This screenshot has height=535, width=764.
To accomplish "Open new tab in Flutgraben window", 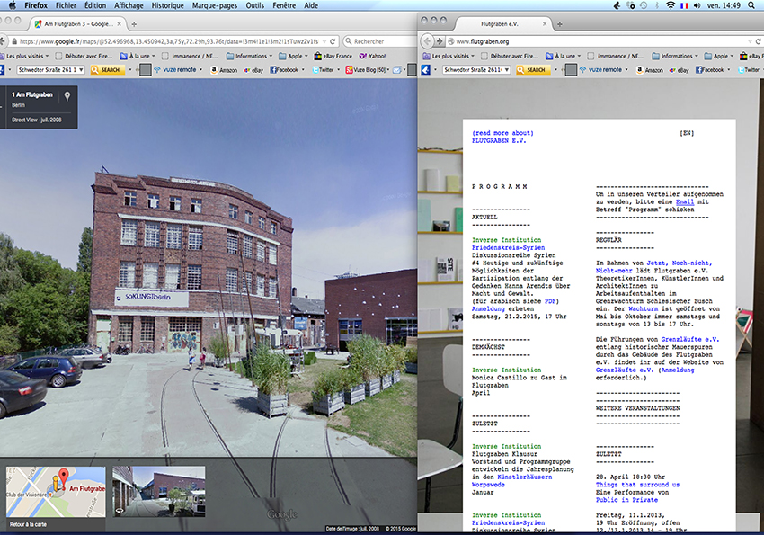I will coord(560,24).
